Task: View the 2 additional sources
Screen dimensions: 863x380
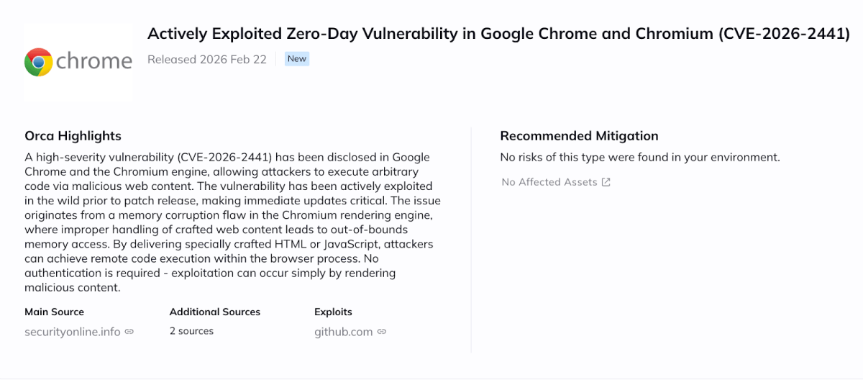Action: point(191,331)
